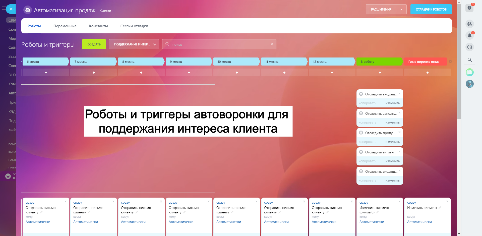Remove the Отследить активн... trigger
Viewport: 482px width, 236px height.
pyautogui.click(x=399, y=151)
